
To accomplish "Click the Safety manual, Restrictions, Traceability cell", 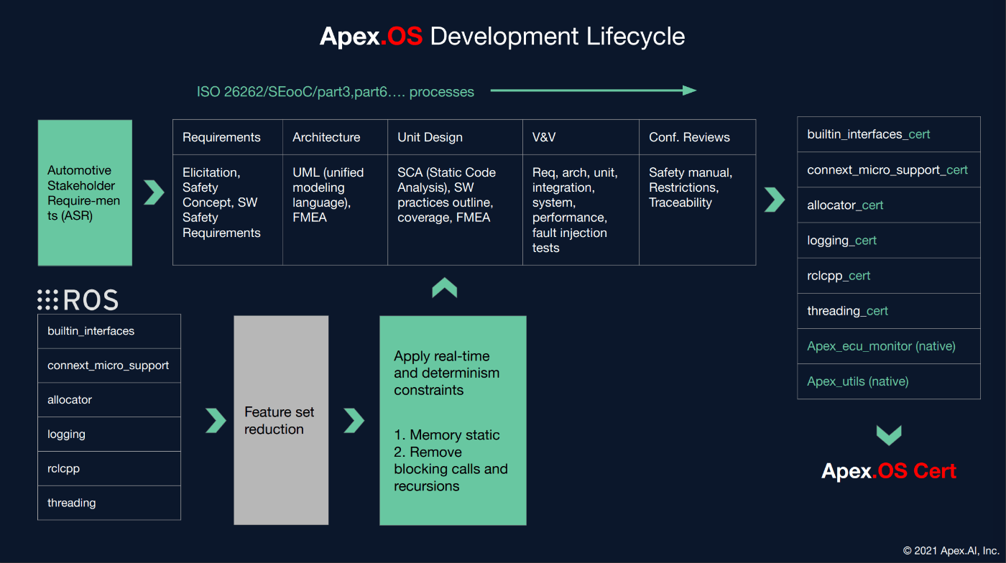I will (698, 210).
